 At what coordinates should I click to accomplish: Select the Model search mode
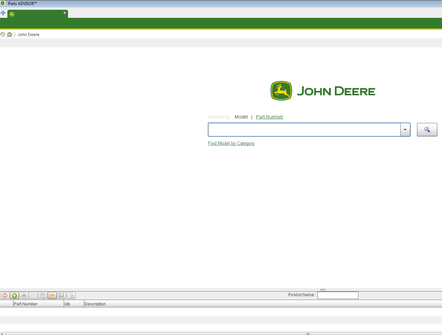pos(241,117)
